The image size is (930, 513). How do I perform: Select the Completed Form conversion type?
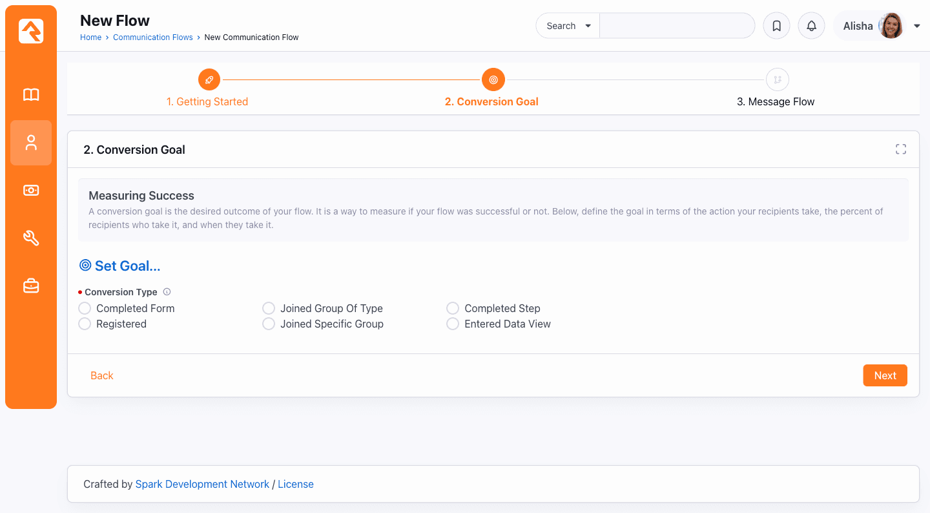84,308
